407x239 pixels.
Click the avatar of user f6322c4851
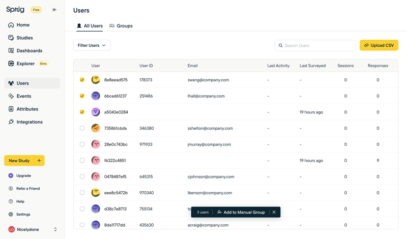pos(96,160)
